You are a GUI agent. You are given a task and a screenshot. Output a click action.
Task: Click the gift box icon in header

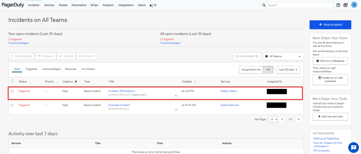pyautogui.click(x=345, y=5)
